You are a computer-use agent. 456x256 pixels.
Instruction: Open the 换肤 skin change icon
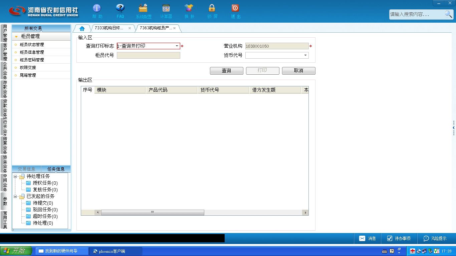click(x=189, y=8)
